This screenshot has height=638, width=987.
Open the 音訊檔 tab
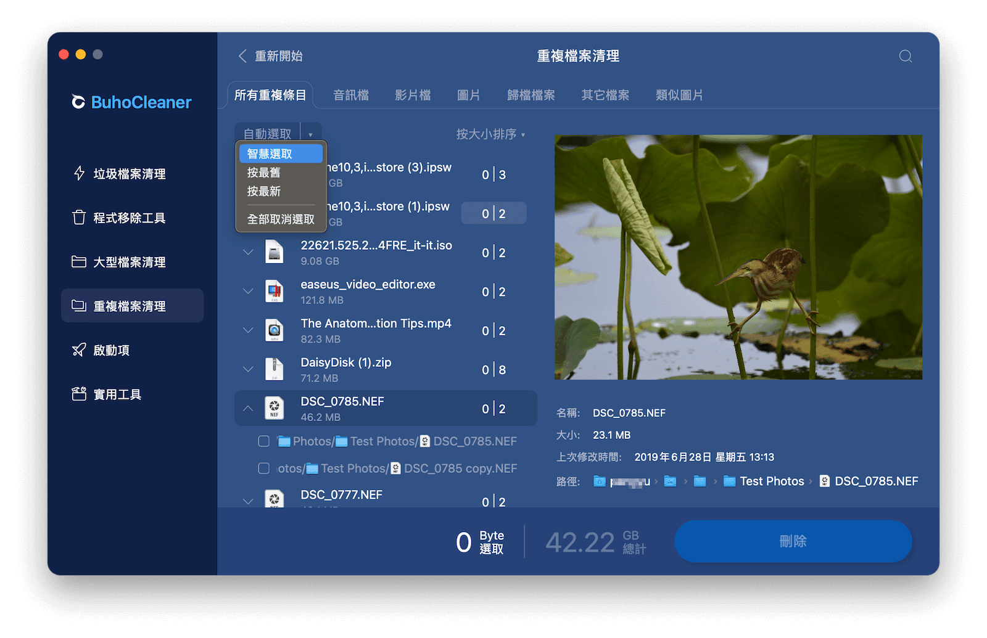350,94
